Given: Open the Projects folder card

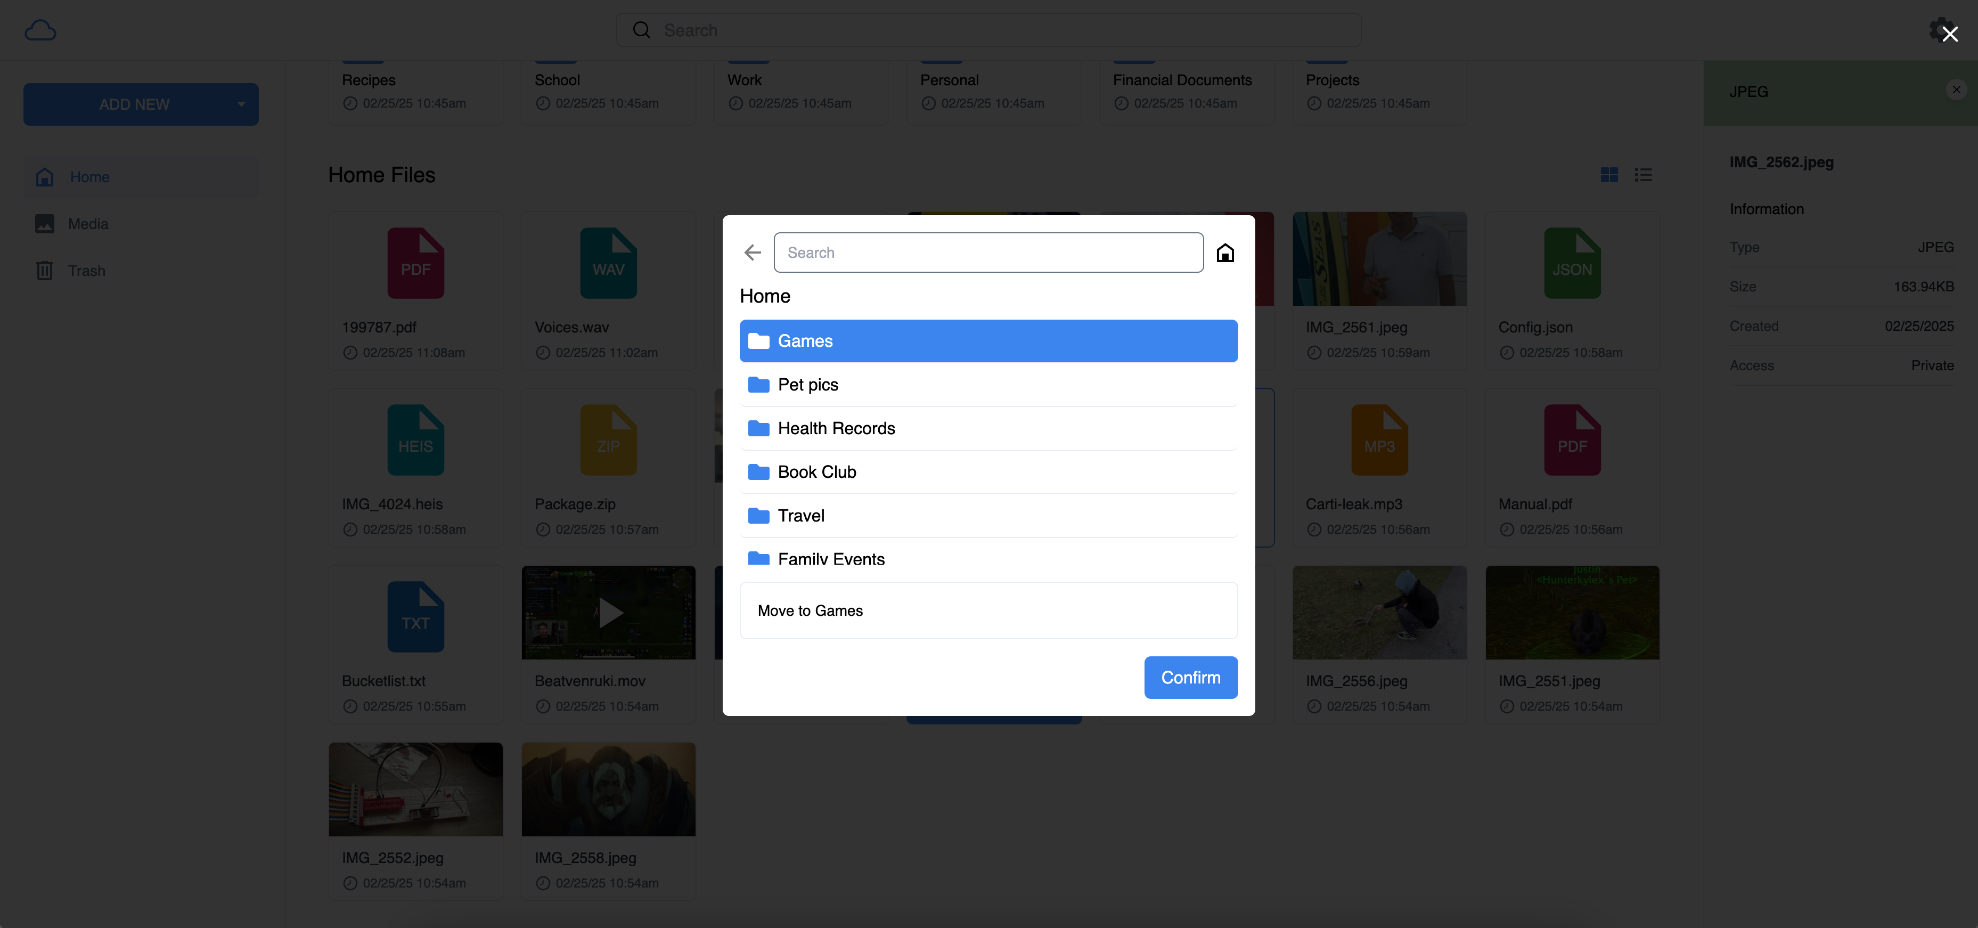Looking at the screenshot, I should point(1379,92).
